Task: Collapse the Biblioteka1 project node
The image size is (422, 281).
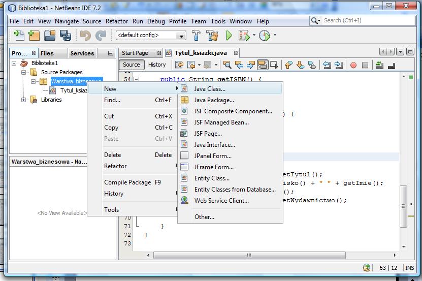Action: tap(14, 64)
